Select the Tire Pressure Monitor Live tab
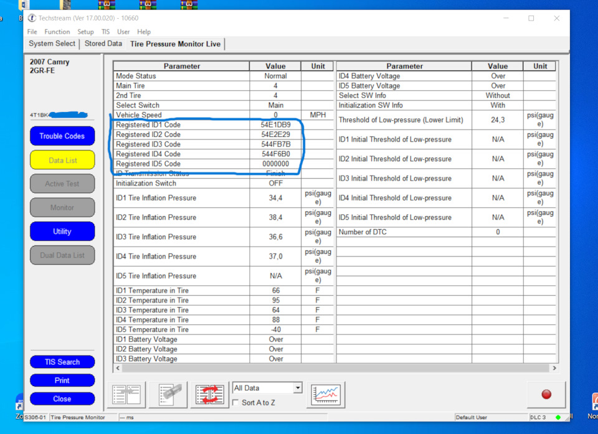598x434 pixels. 176,44
